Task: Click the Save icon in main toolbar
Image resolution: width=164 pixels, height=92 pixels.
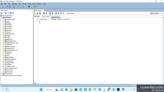Action: pyautogui.click(x=7, y=7)
